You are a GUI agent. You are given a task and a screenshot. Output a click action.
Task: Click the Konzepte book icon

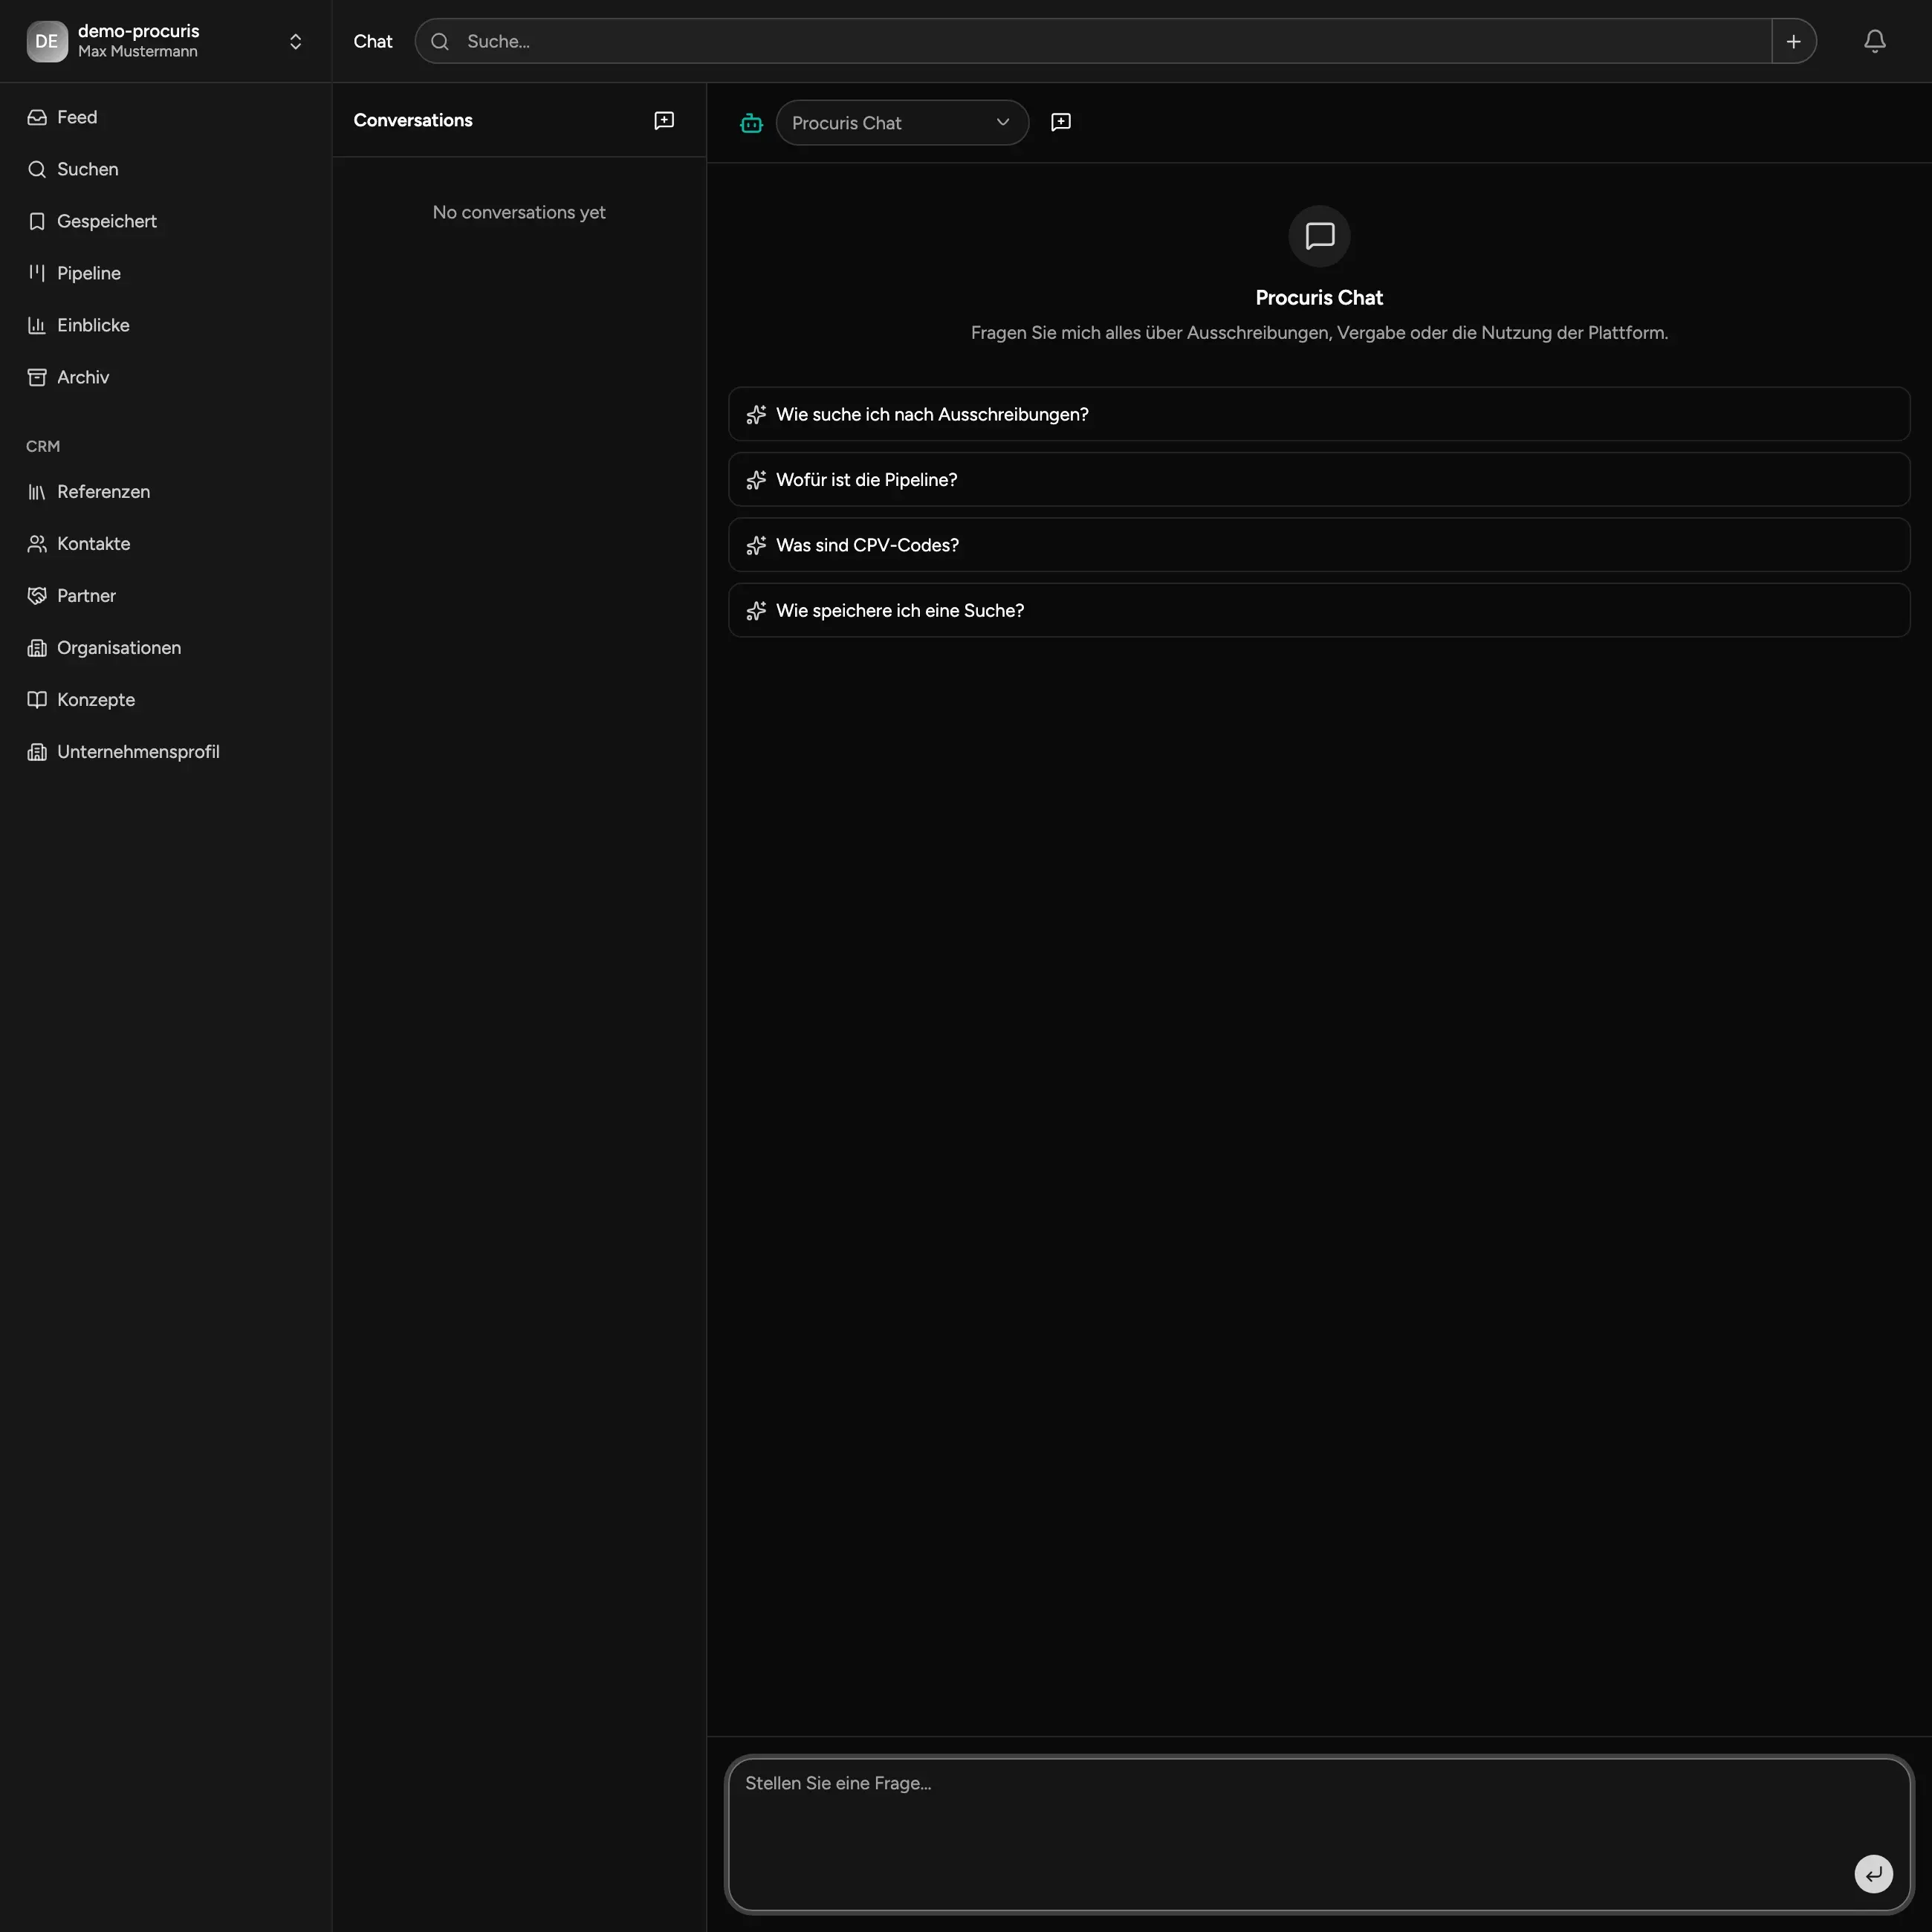coord(37,700)
